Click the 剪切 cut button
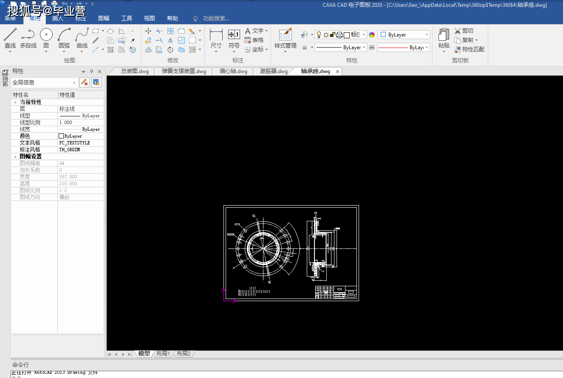The height and width of the screenshot is (378, 563). tap(464, 31)
